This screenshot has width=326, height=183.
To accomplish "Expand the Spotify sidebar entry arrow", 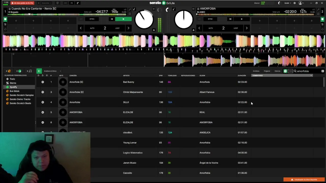I will point(5,87).
